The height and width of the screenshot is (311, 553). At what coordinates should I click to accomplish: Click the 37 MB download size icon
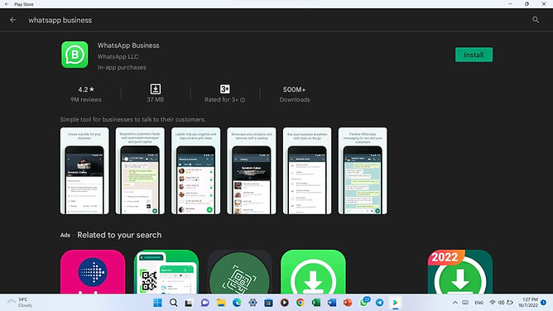[155, 89]
